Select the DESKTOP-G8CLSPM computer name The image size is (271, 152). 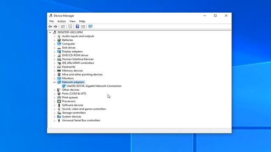pos(70,32)
